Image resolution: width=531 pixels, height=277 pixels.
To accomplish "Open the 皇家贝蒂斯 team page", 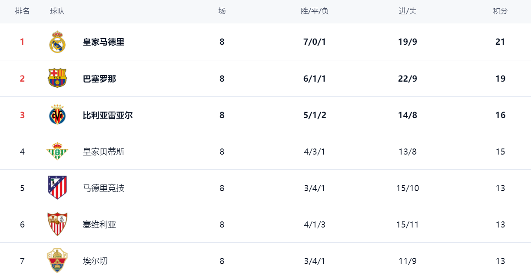I will (103, 152).
